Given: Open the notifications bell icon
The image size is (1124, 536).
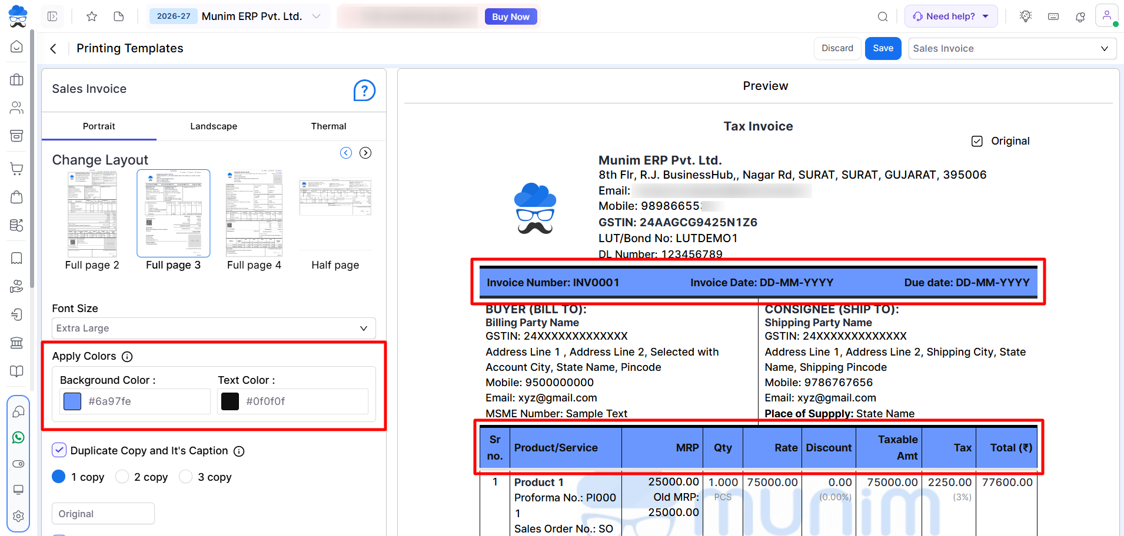Looking at the screenshot, I should coord(1080,16).
